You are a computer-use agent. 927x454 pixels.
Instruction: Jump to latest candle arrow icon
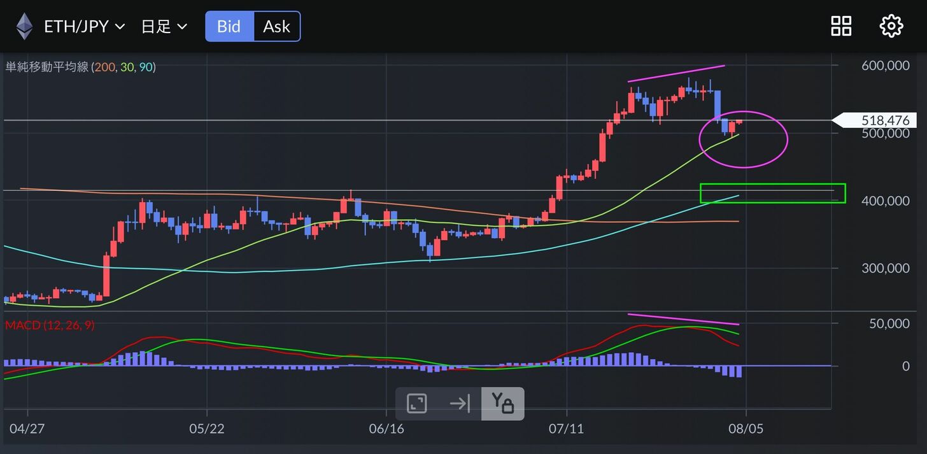[459, 404]
